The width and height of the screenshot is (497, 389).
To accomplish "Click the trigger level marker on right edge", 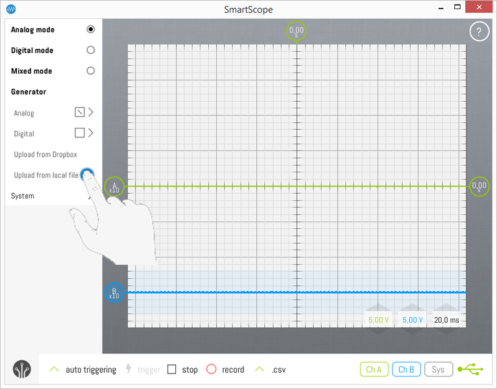I will pyautogui.click(x=479, y=187).
